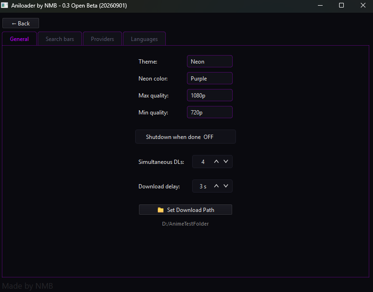Viewport: 373px width, 292px height.
Task: Expand the Min quality 720p dropdown
Action: [210, 112]
